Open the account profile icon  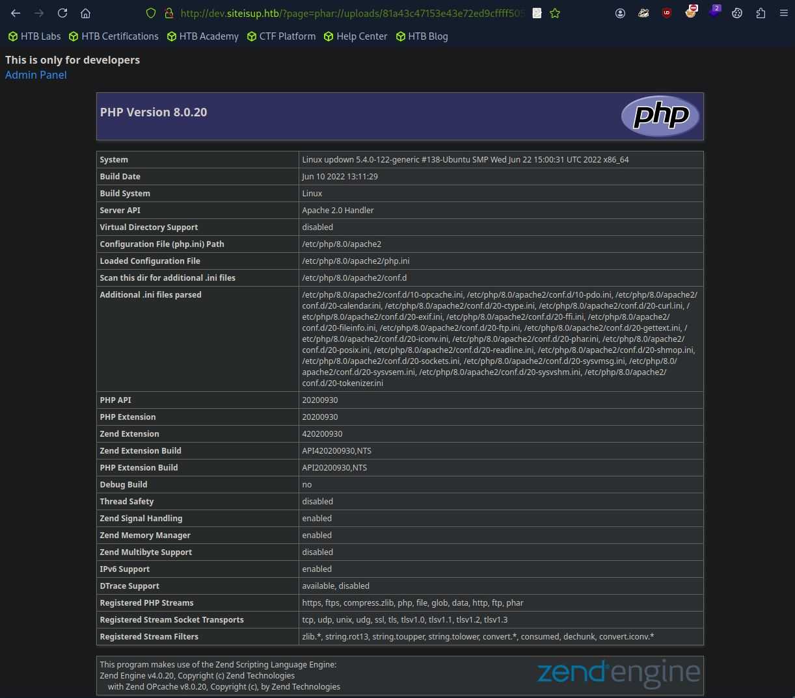[x=620, y=13]
